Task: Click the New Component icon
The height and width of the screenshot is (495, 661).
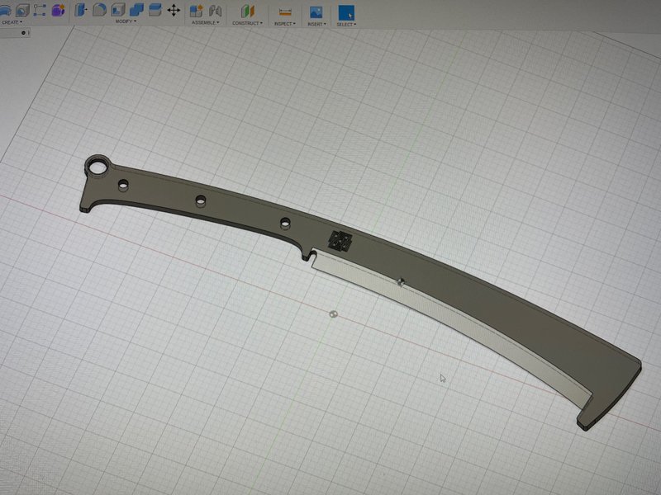Action: (x=196, y=11)
